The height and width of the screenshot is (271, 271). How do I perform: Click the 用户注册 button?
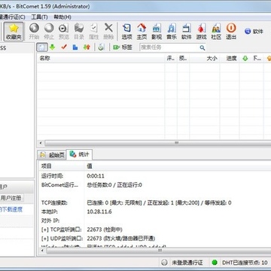(11, 198)
